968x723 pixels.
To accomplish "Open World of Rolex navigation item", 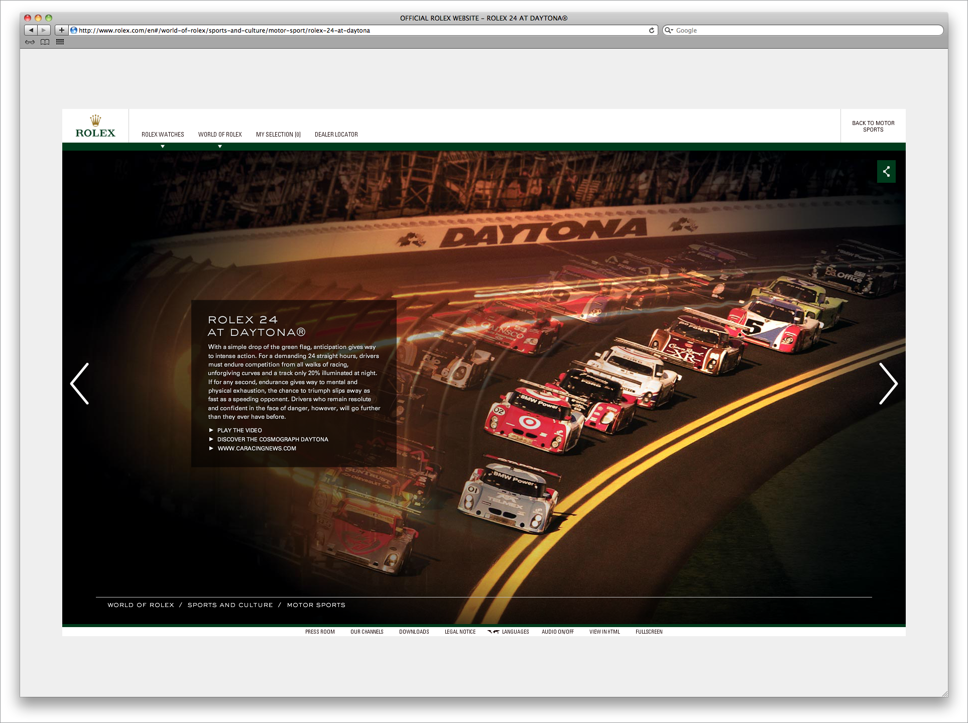I will (x=220, y=135).
